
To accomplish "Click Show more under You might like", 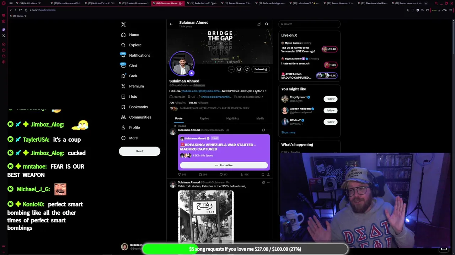I will click(288, 132).
